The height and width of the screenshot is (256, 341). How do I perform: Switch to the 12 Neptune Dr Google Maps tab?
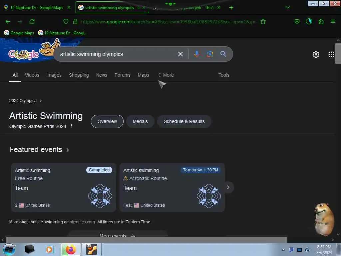click(x=37, y=8)
